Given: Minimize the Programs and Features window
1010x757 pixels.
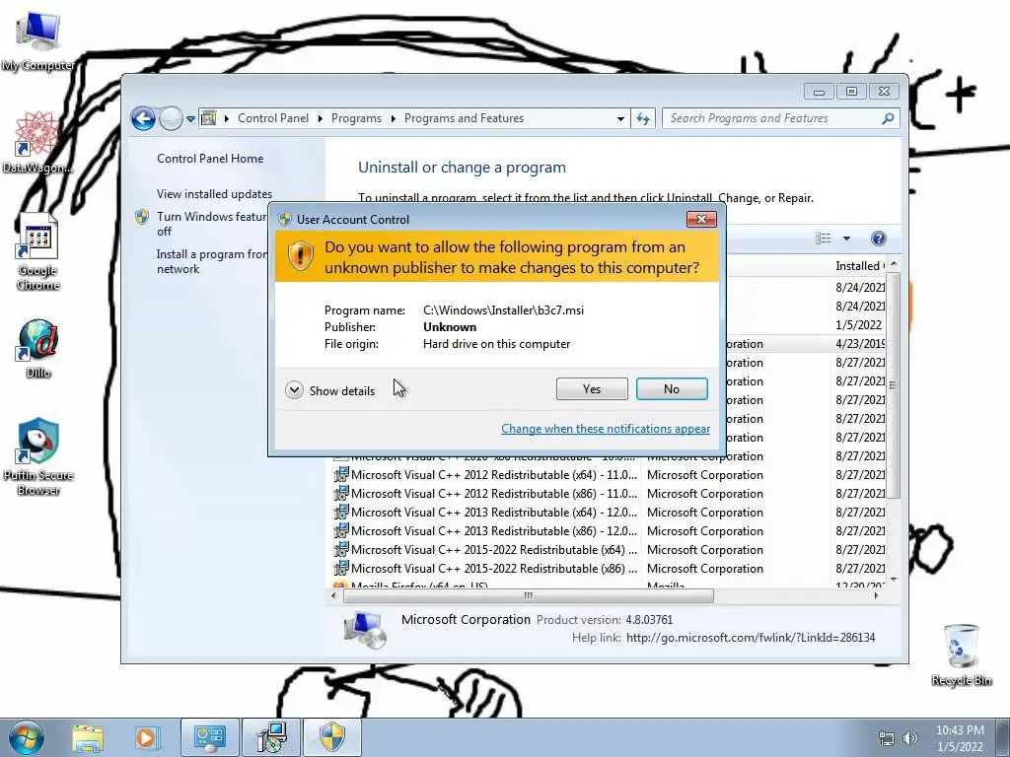Looking at the screenshot, I should (819, 92).
